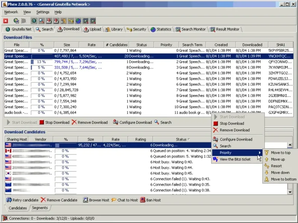Click the upload arrow toolbar icon
298x223 pixels.
coord(56,21)
